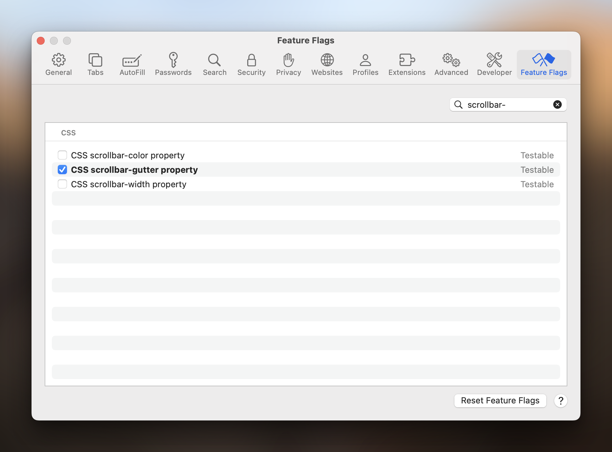Open the Extensions puzzle piece pane
Viewport: 612px width, 452px height.
pos(406,65)
